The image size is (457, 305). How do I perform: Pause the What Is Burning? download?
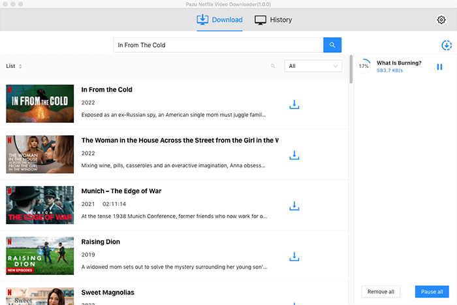(439, 67)
